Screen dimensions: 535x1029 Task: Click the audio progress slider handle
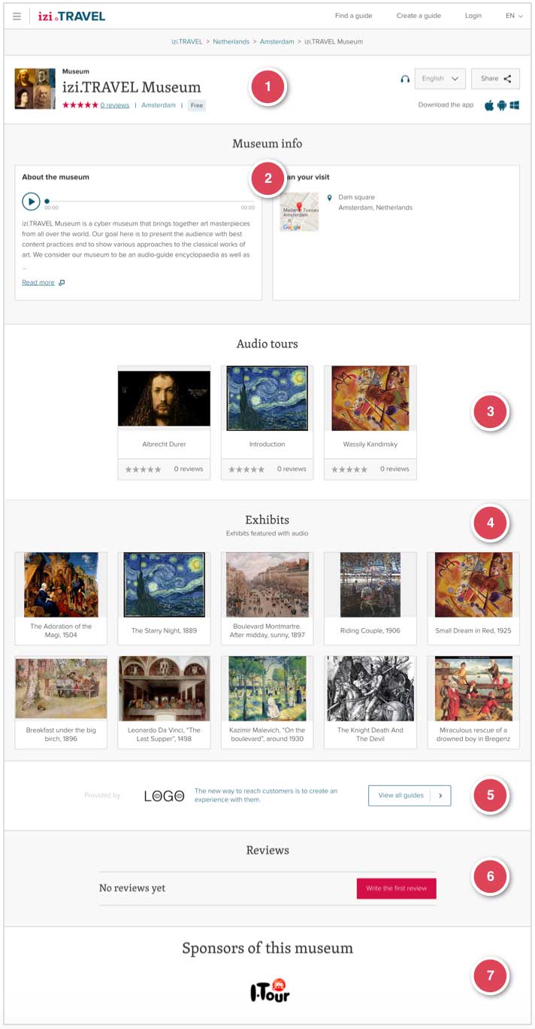point(47,201)
